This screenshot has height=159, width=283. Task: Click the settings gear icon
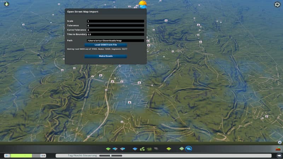coord(277,5)
